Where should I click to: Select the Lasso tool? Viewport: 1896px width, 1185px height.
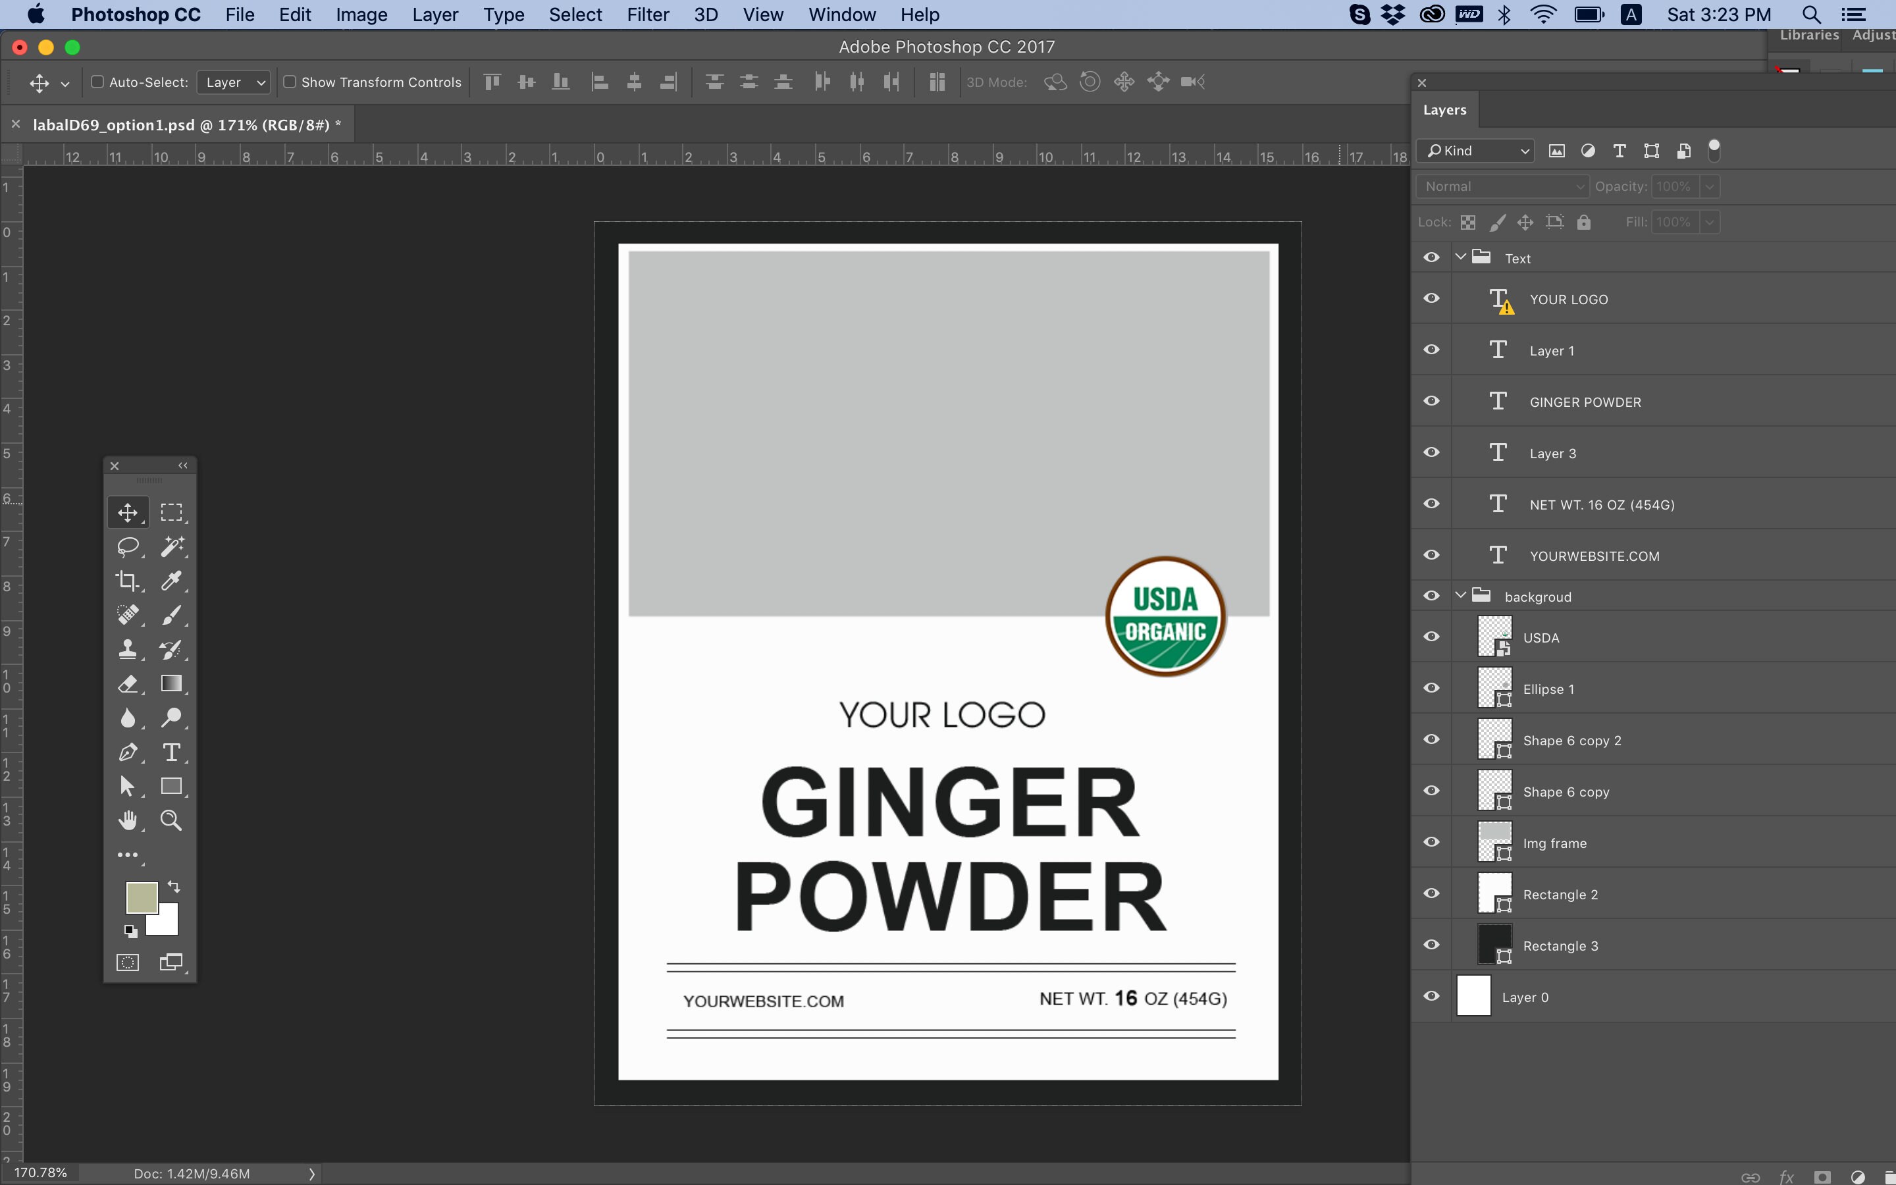pos(128,546)
